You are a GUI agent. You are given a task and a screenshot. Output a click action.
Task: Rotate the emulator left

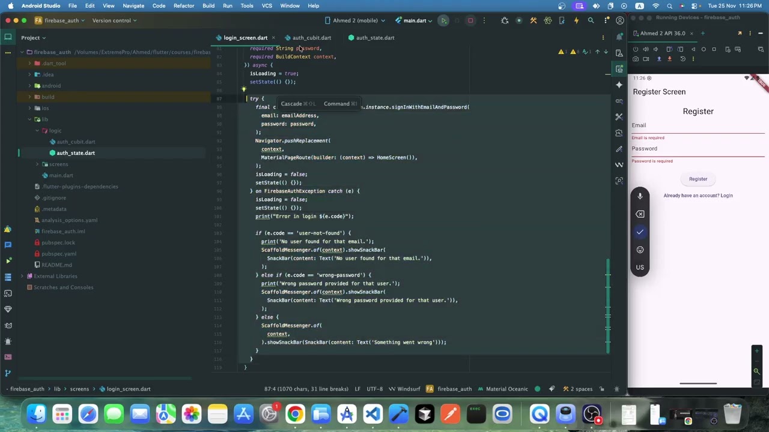669,49
